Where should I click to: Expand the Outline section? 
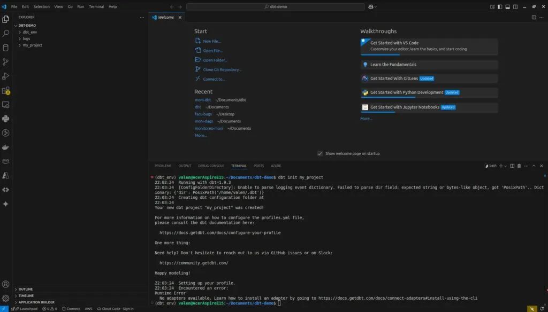point(25,290)
